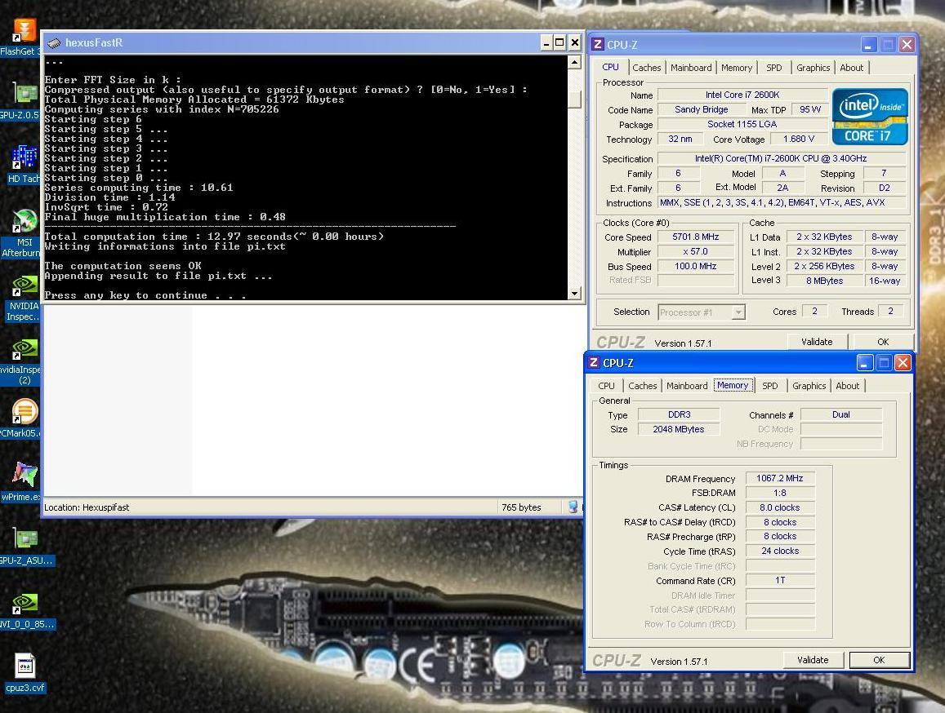Viewport: 945px width, 713px height.
Task: Click the Intel Core i7 2600K name field
Action: click(742, 95)
